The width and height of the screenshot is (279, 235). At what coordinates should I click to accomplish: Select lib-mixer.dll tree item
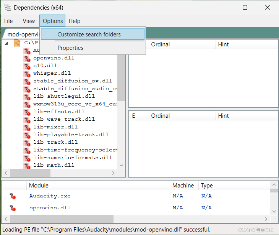click(55, 127)
